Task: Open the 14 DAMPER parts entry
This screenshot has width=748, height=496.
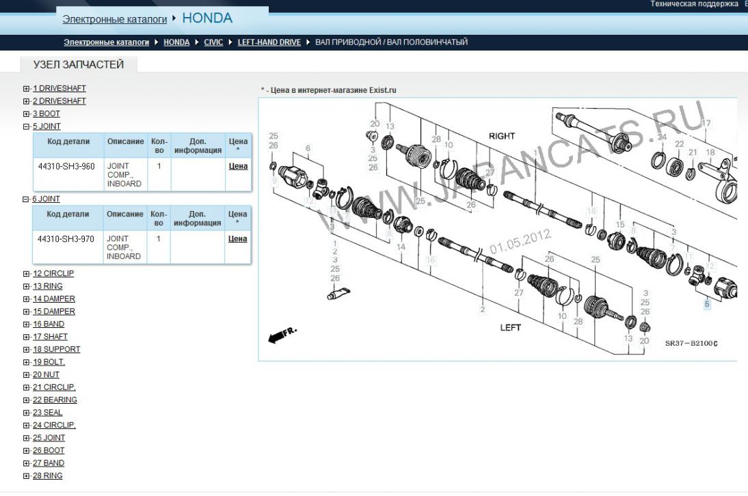Action: click(x=53, y=299)
